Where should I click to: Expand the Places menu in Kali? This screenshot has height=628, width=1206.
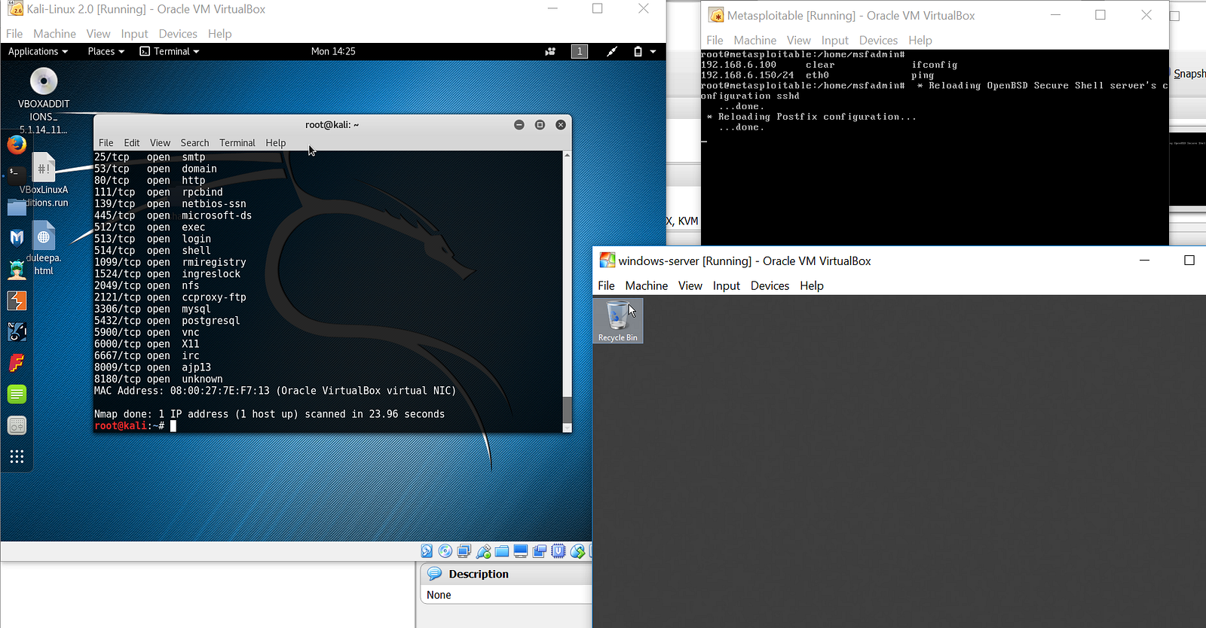[106, 51]
